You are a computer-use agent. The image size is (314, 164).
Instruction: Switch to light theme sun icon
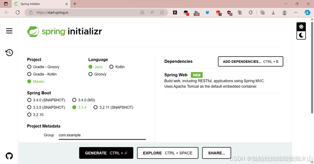[x=301, y=27]
